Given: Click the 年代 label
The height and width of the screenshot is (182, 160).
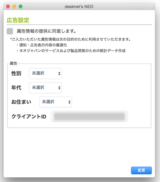Looking at the screenshot, I should click(16, 88).
